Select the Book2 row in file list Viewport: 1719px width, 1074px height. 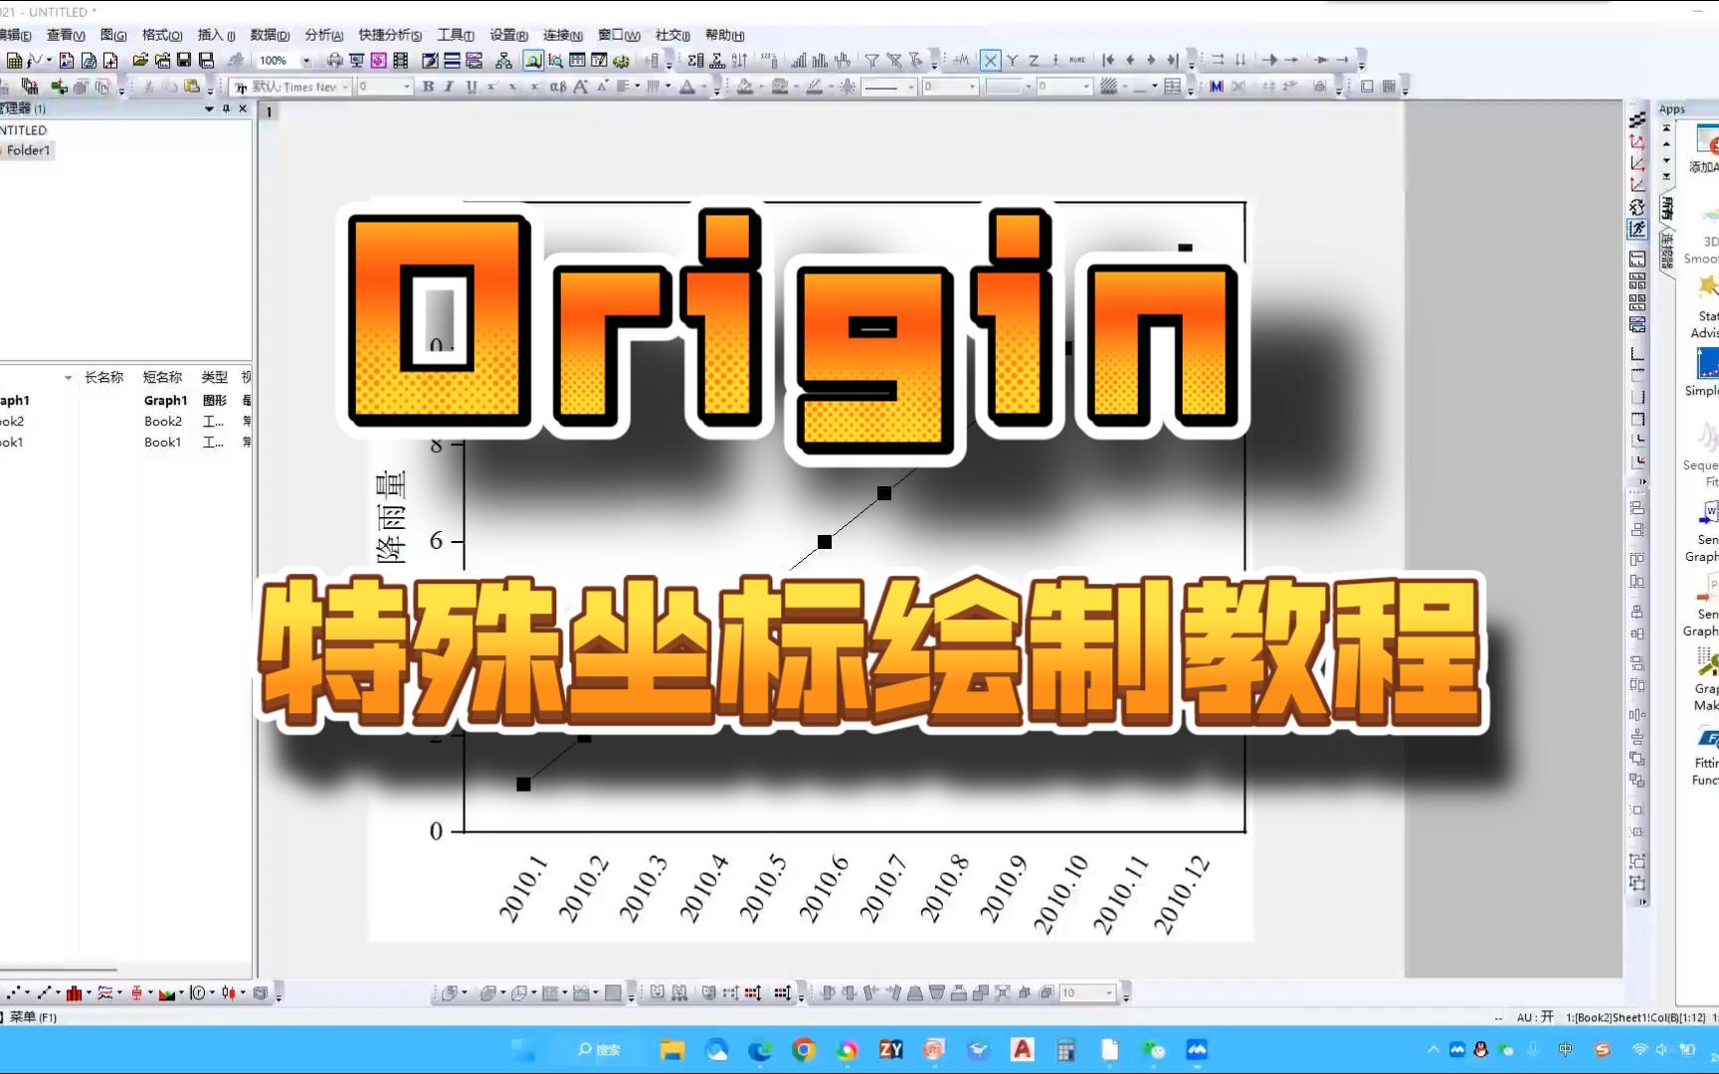point(125,421)
